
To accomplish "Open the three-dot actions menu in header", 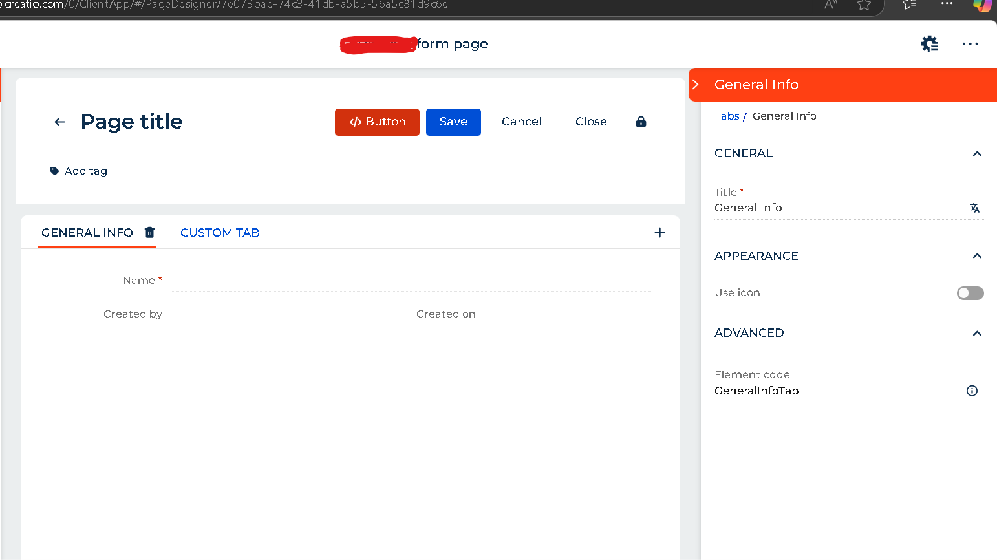I will 970,44.
